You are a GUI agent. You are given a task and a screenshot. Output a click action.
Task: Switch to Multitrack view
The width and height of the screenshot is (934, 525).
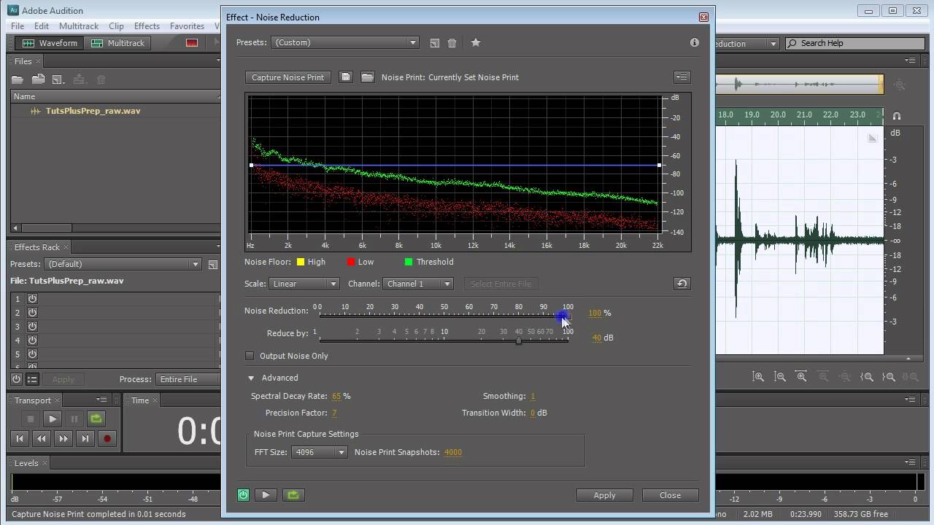pyautogui.click(x=118, y=43)
